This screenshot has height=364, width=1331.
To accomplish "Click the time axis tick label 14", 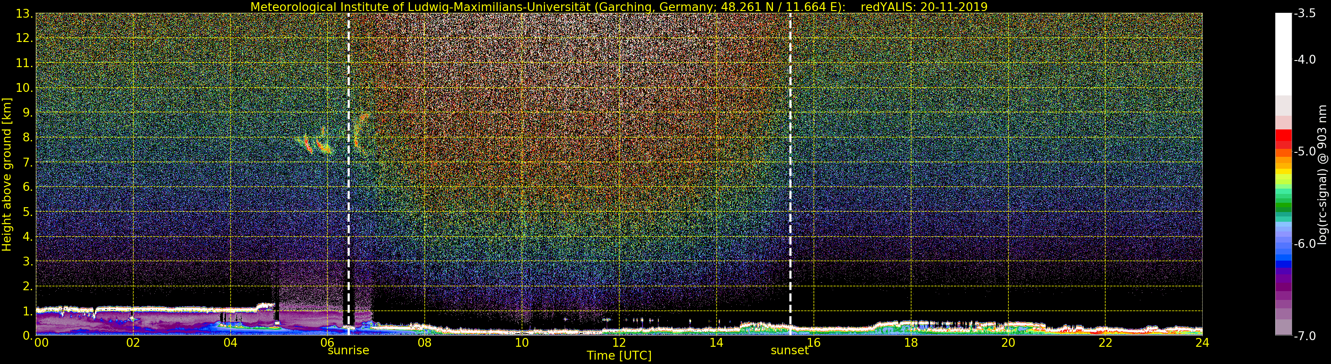I will 716,343.
